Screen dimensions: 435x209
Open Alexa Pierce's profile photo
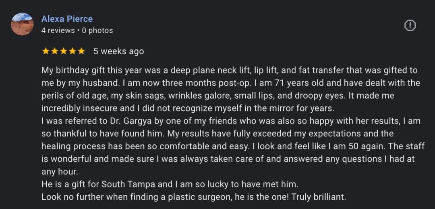coord(22,24)
